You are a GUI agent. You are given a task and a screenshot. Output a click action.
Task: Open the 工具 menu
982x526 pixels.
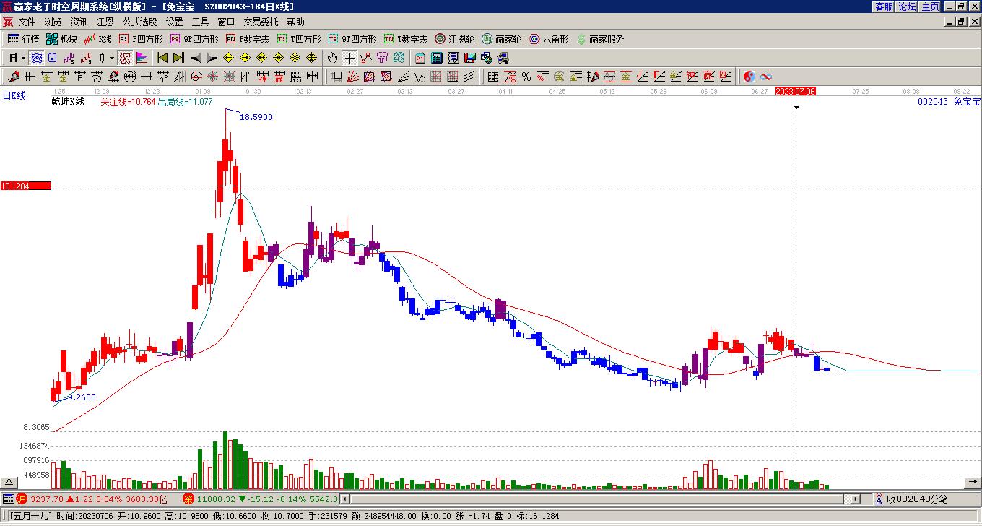tap(200, 22)
